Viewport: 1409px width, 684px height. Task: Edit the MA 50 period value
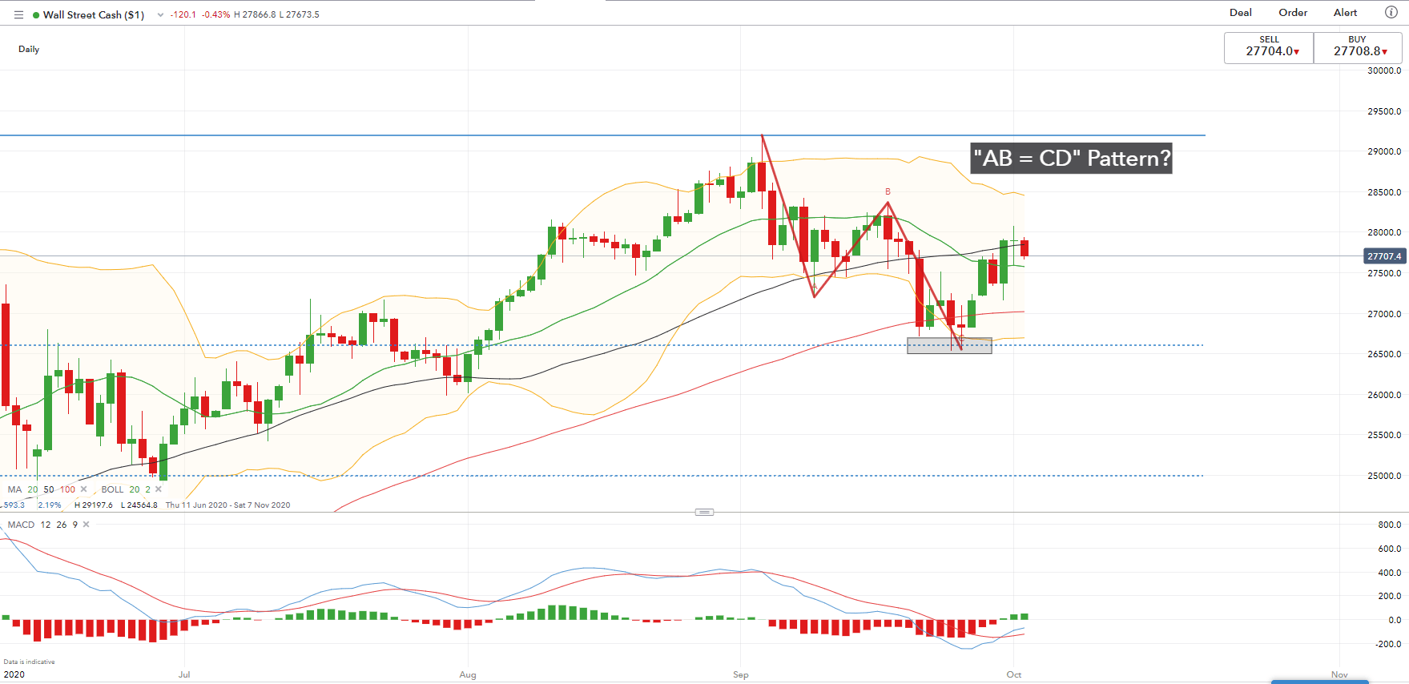coord(49,489)
